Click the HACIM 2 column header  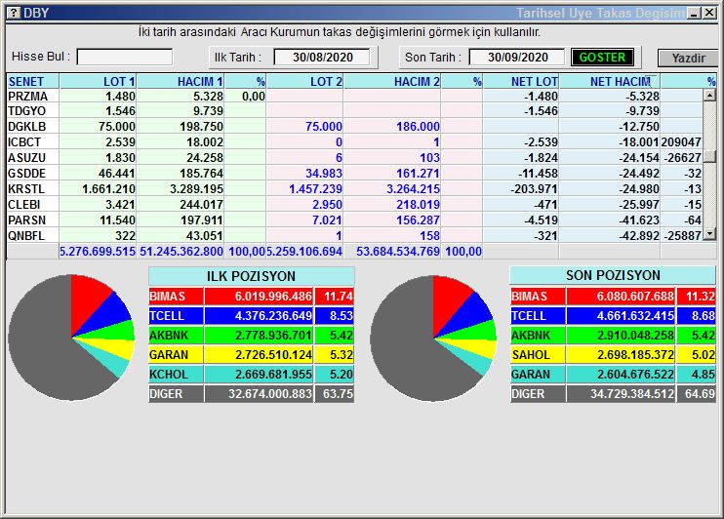(391, 82)
